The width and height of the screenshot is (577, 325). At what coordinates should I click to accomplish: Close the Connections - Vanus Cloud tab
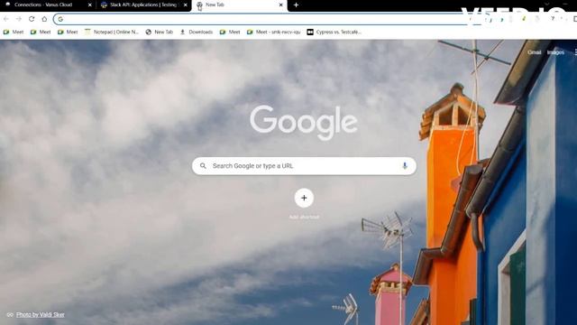click(89, 5)
